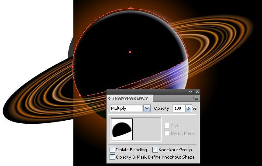Select the anchor point at the path's lower-left corner
Image resolution: width=262 pixels, height=166 pixels.
pos(80,95)
